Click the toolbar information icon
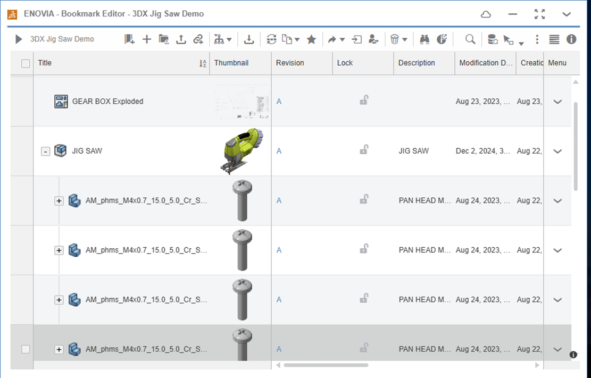Viewport: 591px width, 378px height. click(x=571, y=39)
